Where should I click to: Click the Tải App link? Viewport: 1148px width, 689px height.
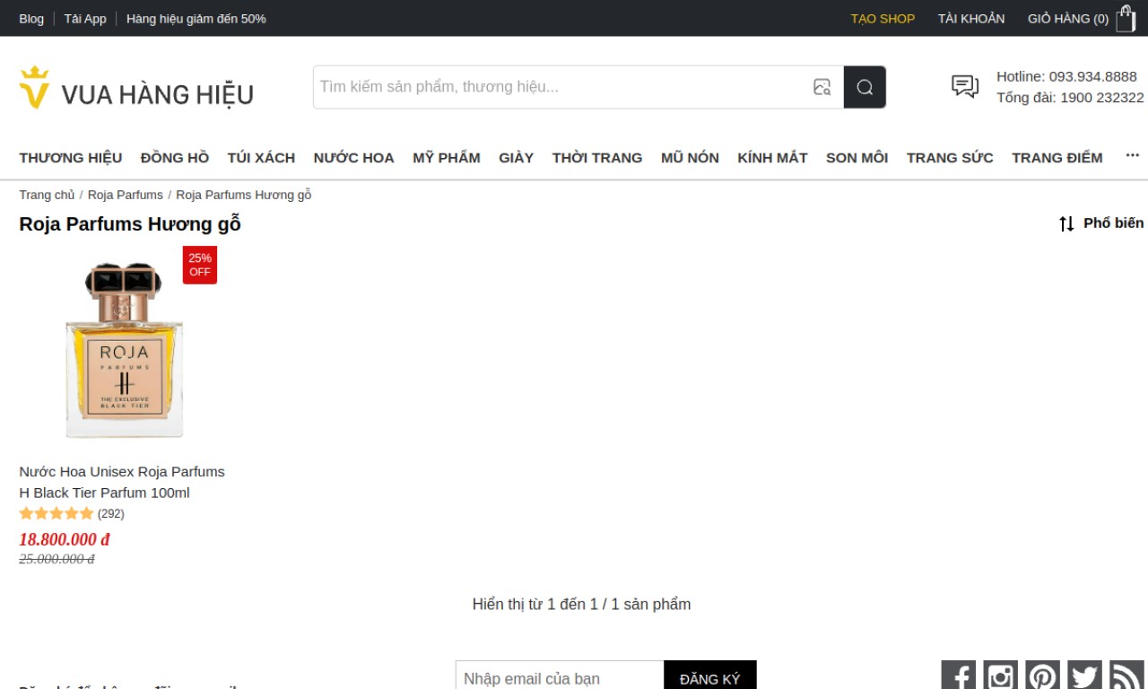coord(85,18)
